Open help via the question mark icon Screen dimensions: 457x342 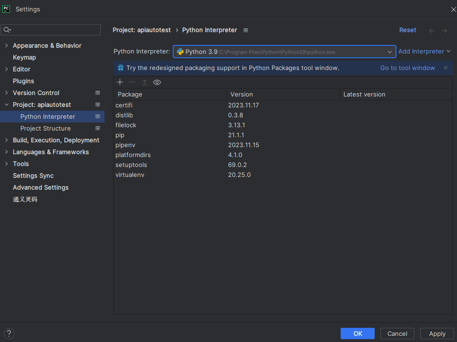[x=9, y=333]
